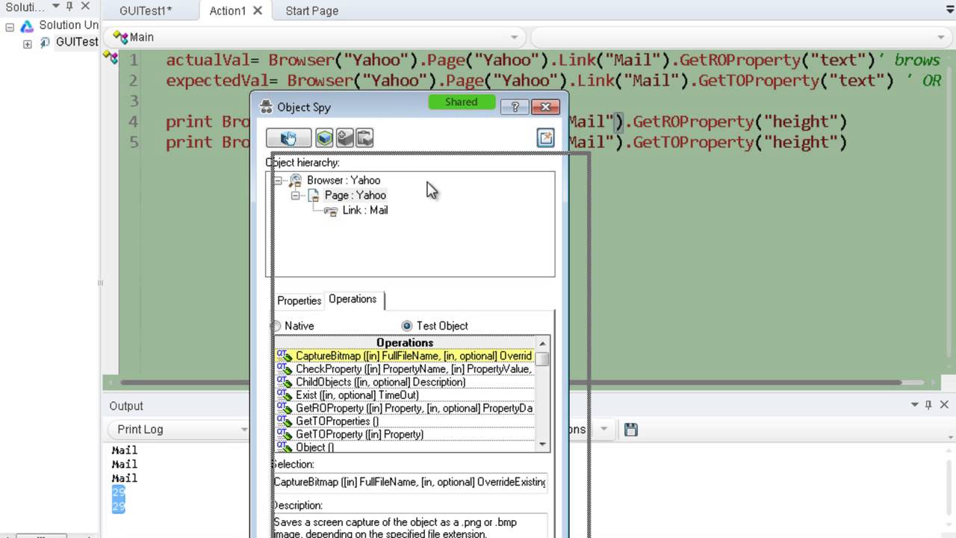The height and width of the screenshot is (538, 956).
Task: Open the Main action dropdown
Action: [515, 37]
